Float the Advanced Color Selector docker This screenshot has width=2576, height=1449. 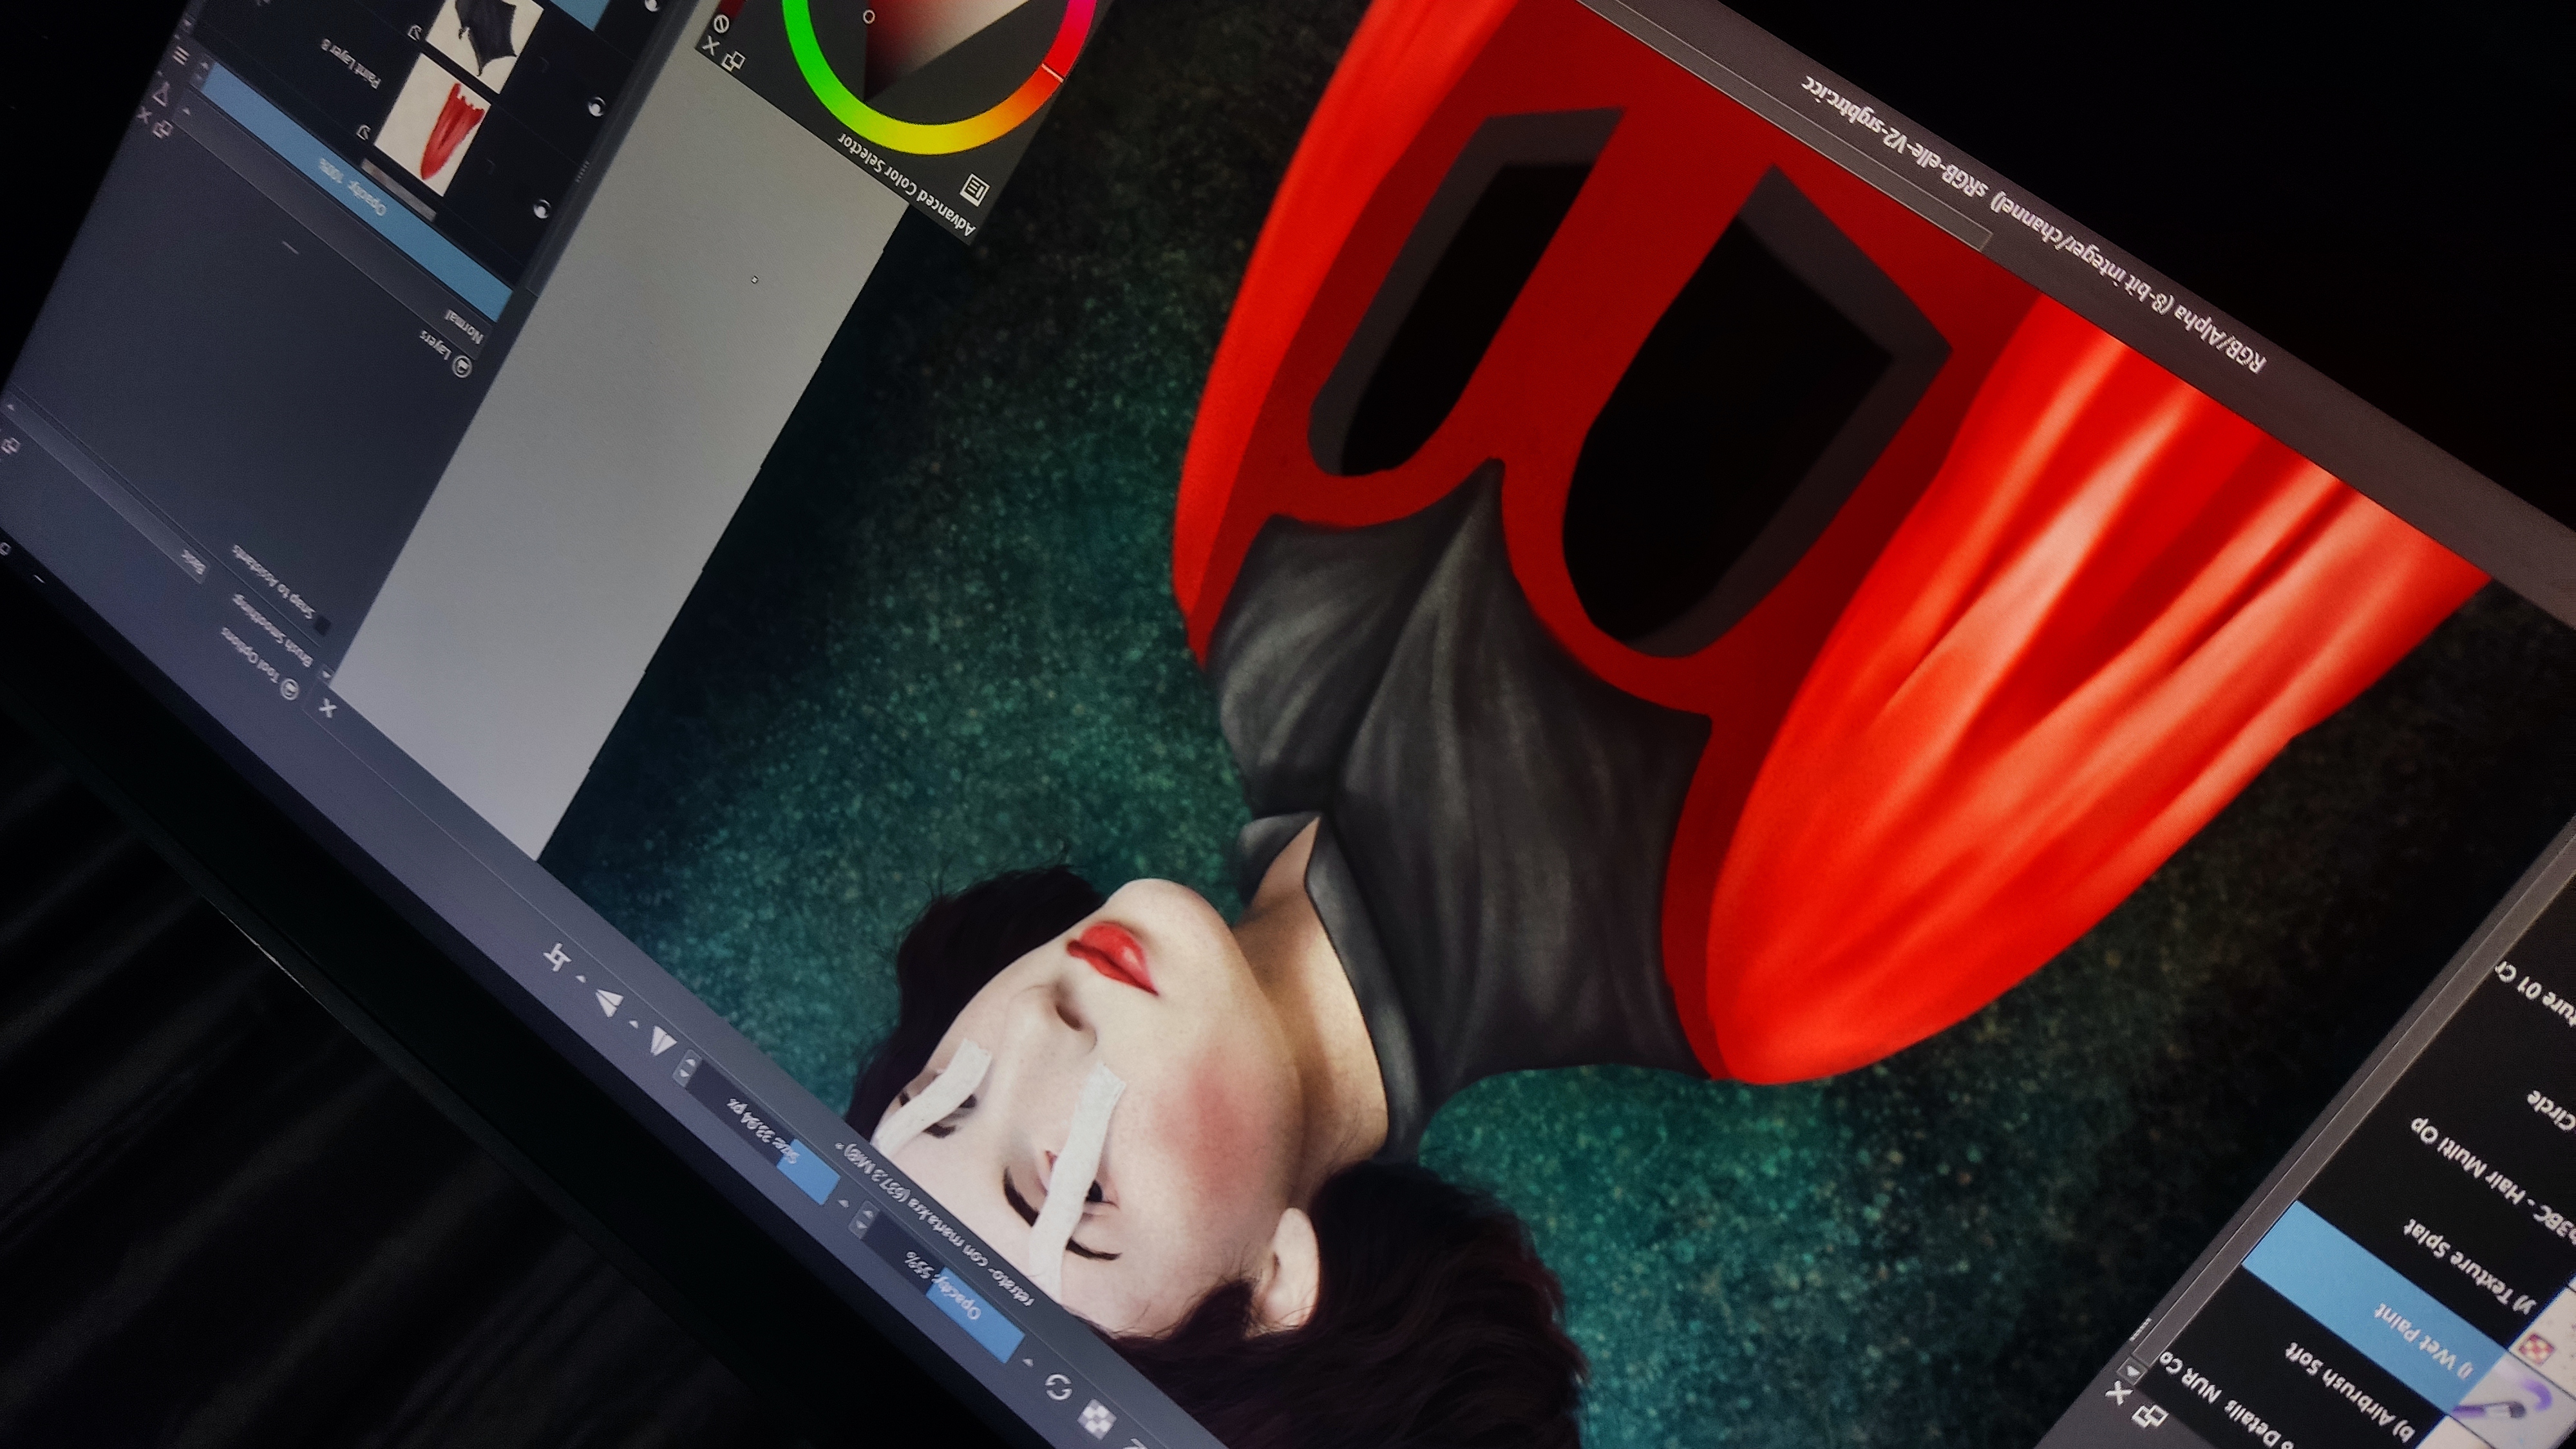coord(733,62)
